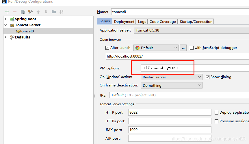Click the IntelliJ icon in title bar
This screenshot has height=144, width=249.
[4, 1]
